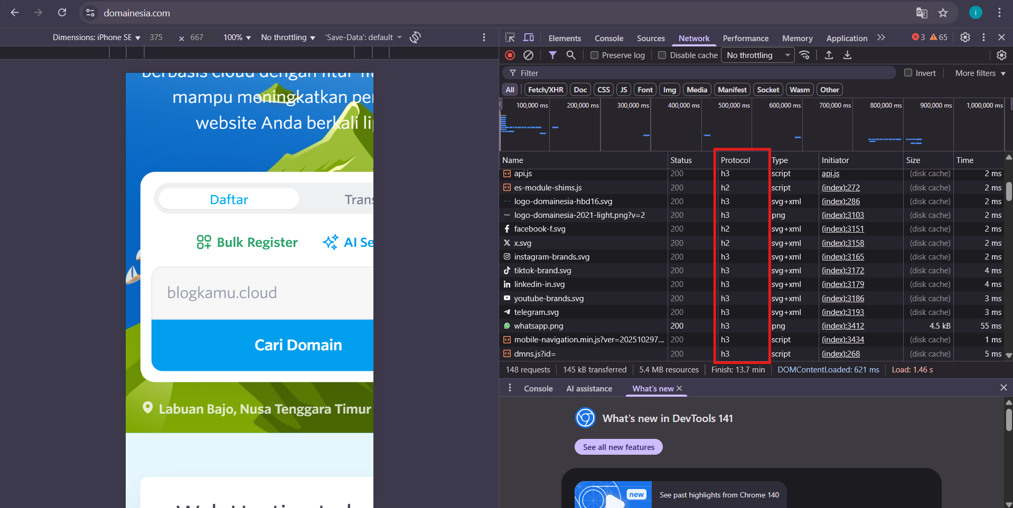1013x508 pixels.
Task: Switch to the Performance tab
Action: coord(746,38)
